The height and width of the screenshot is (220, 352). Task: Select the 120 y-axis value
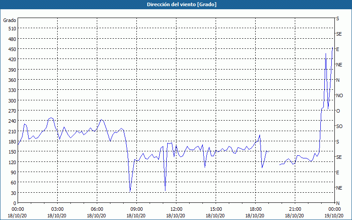[x=12, y=162]
